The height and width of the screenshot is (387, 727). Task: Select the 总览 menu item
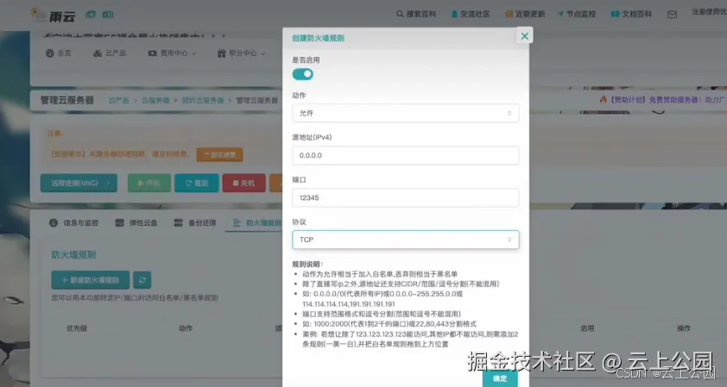[59, 53]
